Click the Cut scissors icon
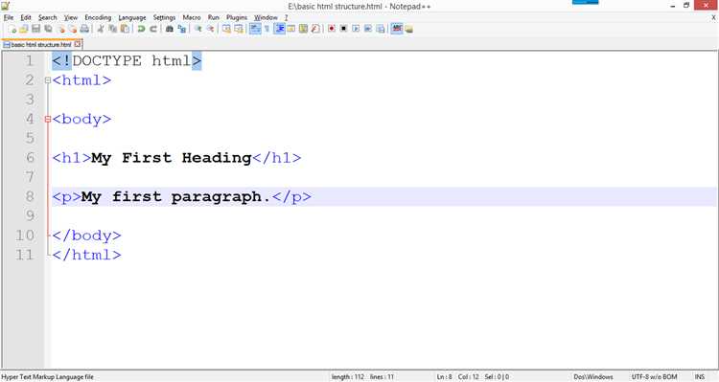The height and width of the screenshot is (382, 719). point(101,29)
